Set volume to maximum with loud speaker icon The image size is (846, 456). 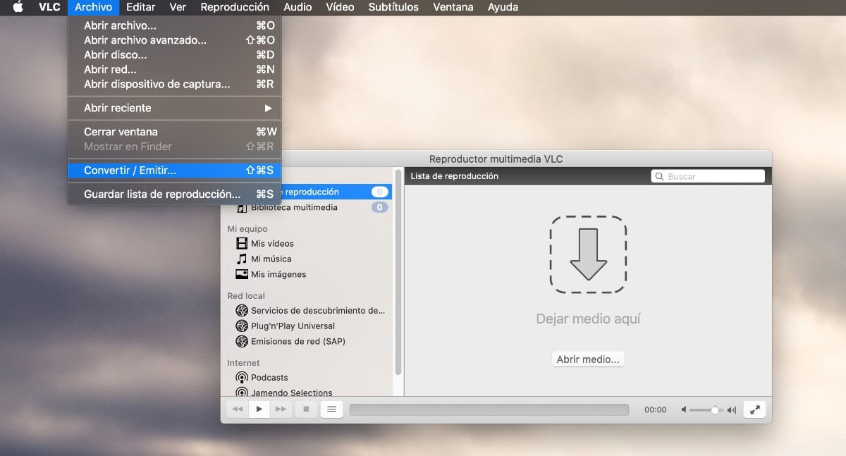pos(732,409)
